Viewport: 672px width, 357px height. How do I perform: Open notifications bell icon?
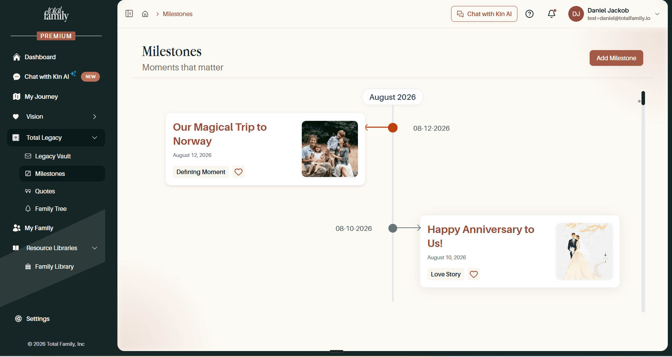(x=552, y=14)
